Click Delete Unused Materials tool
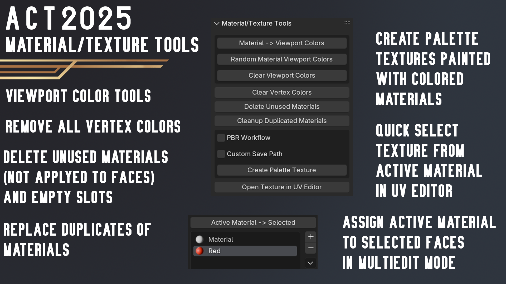 tap(281, 106)
